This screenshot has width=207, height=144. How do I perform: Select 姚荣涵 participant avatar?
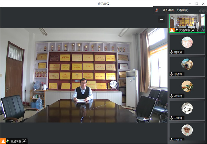pyautogui.click(x=187, y=42)
